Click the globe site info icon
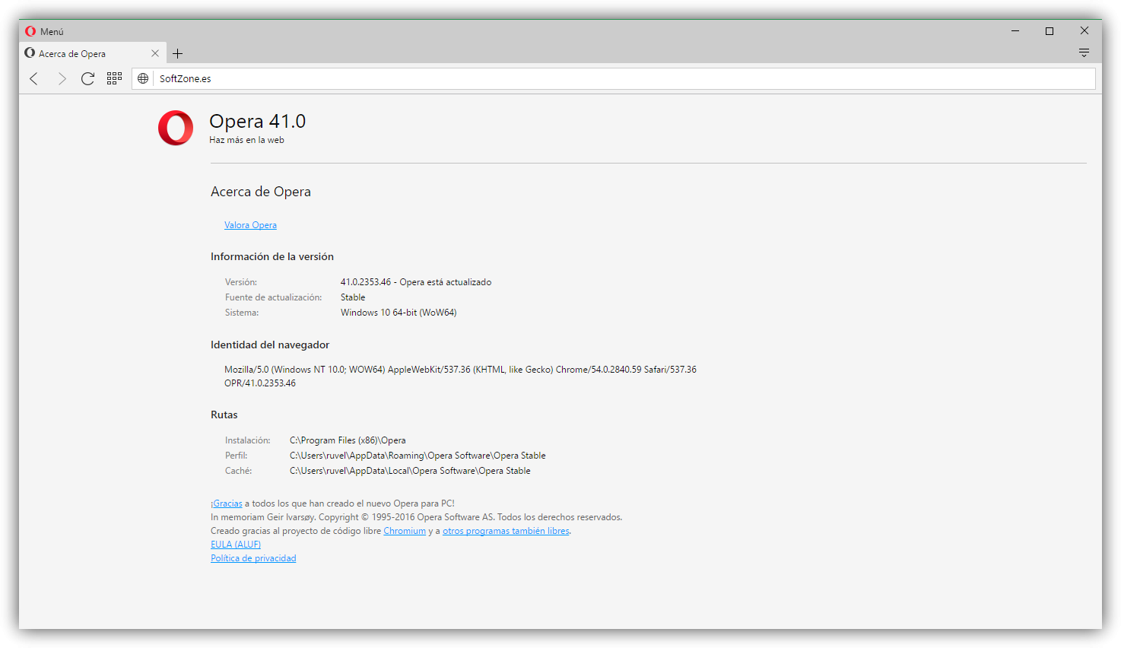The height and width of the screenshot is (648, 1121). (x=143, y=78)
